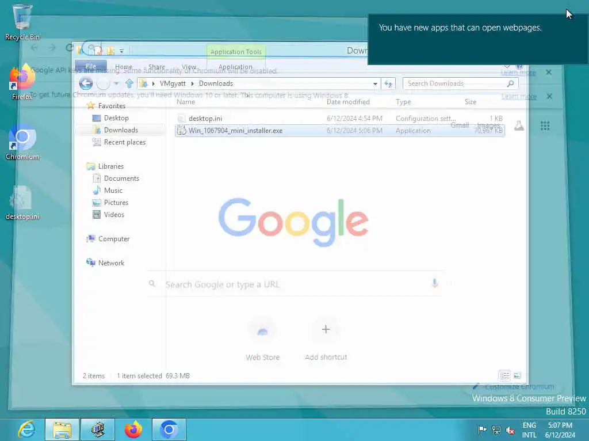Open the Application ribbon tab
The width and height of the screenshot is (589, 441).
(235, 67)
